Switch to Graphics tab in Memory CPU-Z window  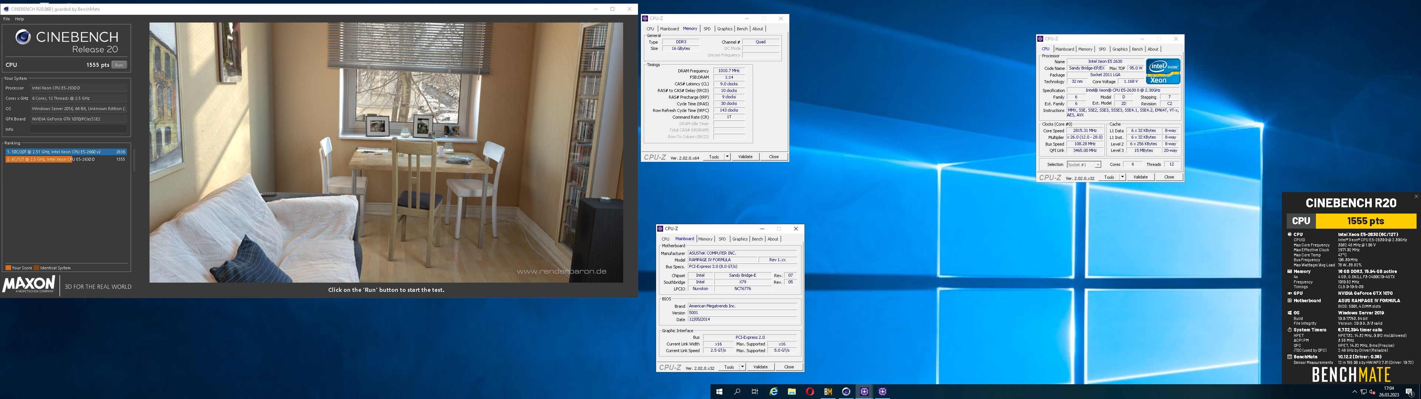tap(725, 29)
